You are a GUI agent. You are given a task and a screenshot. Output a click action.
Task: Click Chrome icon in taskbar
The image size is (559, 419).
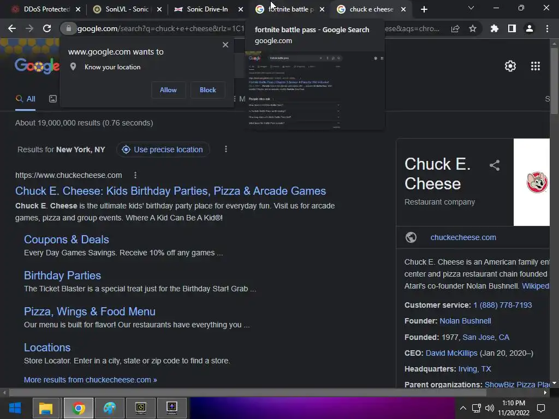click(79, 408)
